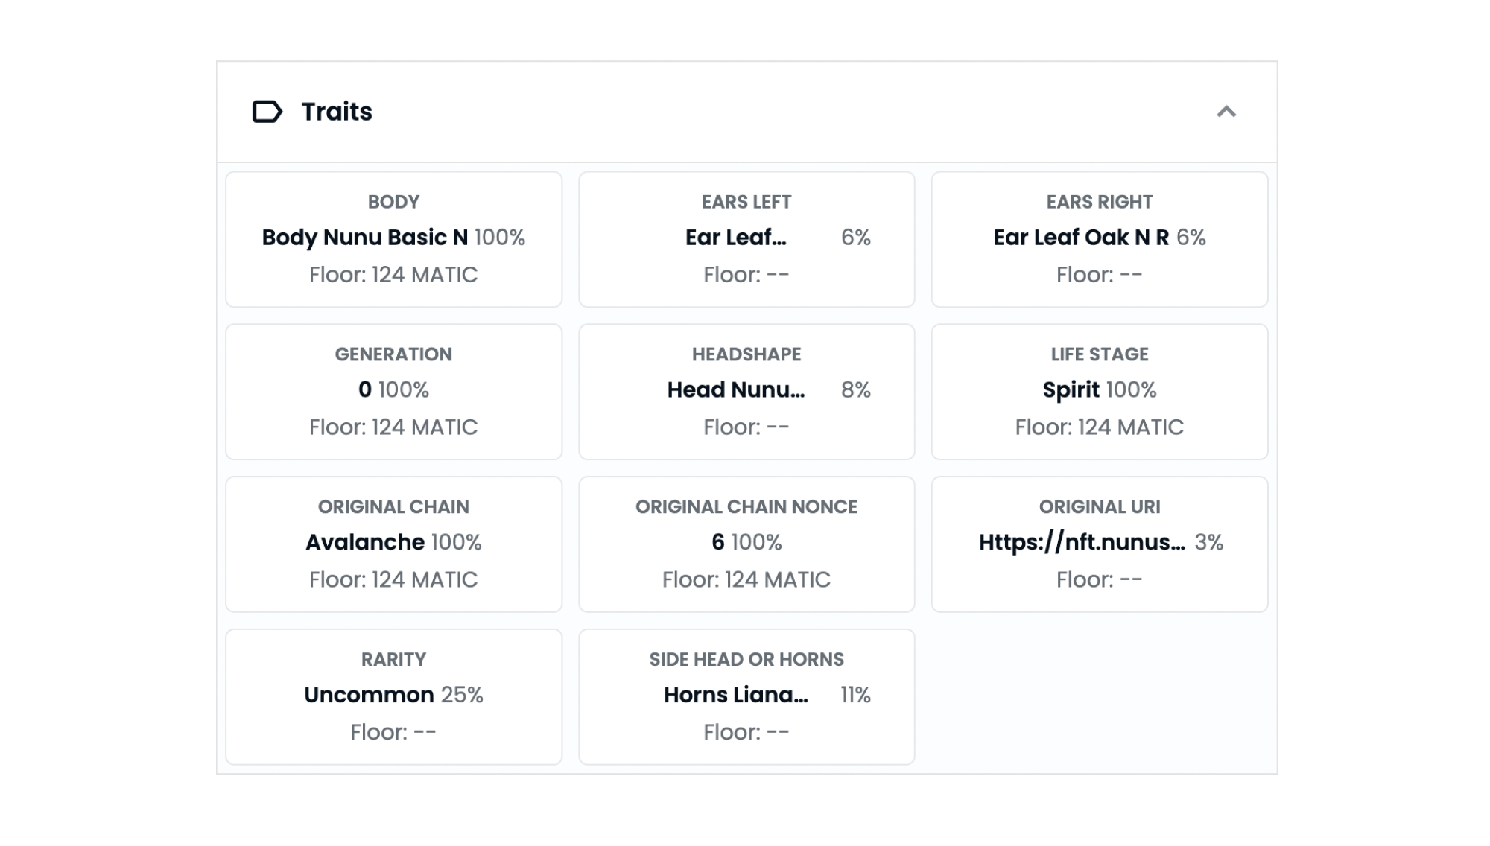Click Floor: 124 MATIC under Body
The width and height of the screenshot is (1490, 846).
393,275
